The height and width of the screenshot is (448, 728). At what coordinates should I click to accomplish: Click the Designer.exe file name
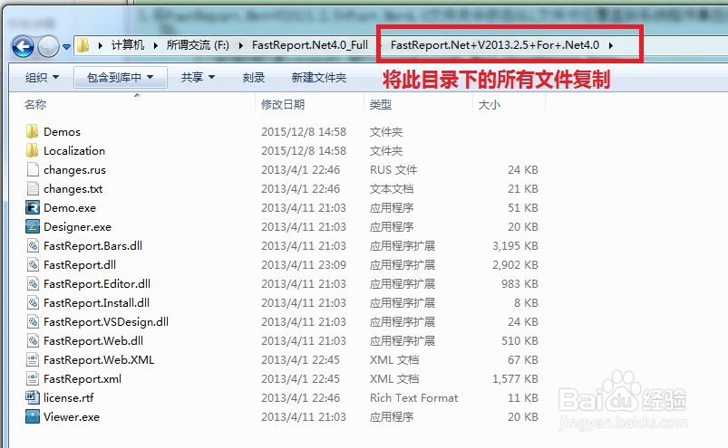78,227
